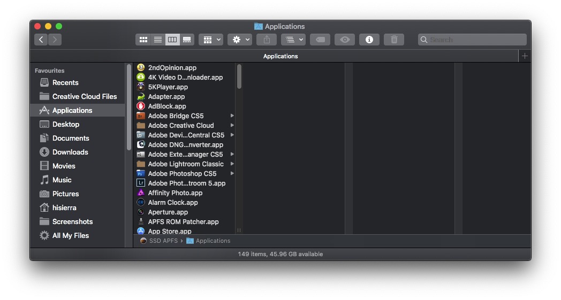Open Desktop in the sidebar
The width and height of the screenshot is (561, 300).
[78, 125]
